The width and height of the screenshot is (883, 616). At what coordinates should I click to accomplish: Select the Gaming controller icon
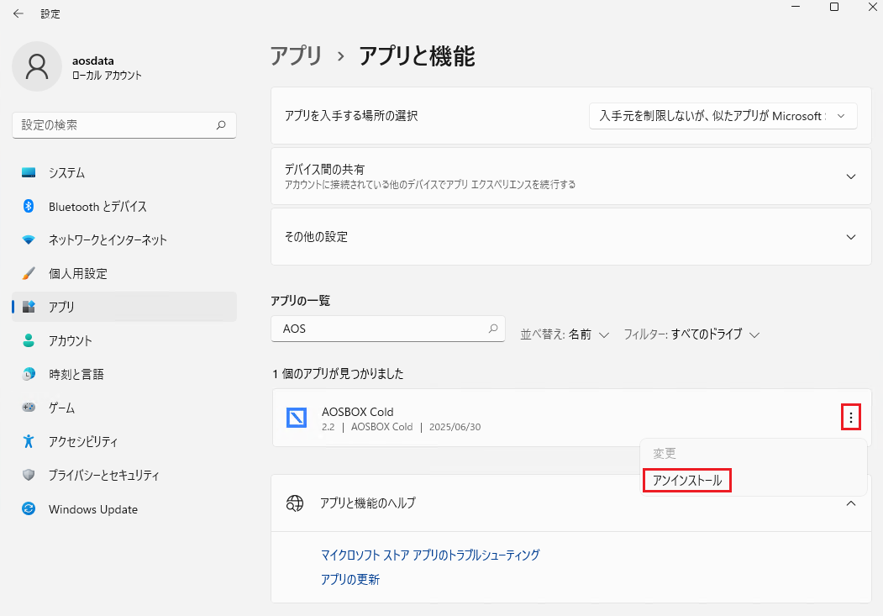[29, 408]
